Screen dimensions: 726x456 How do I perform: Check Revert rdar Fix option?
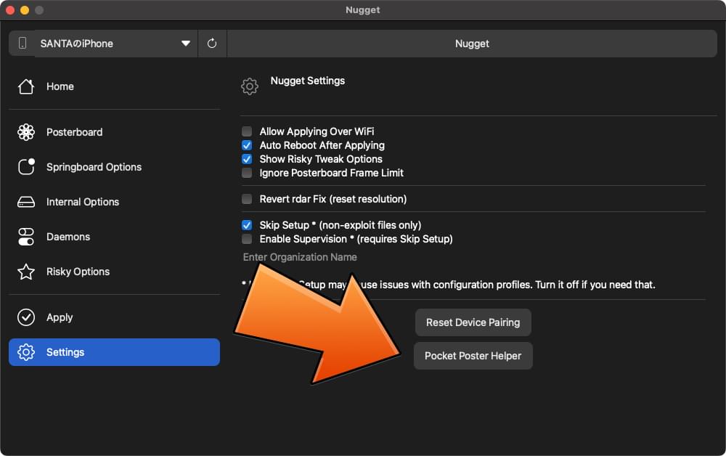(x=247, y=199)
